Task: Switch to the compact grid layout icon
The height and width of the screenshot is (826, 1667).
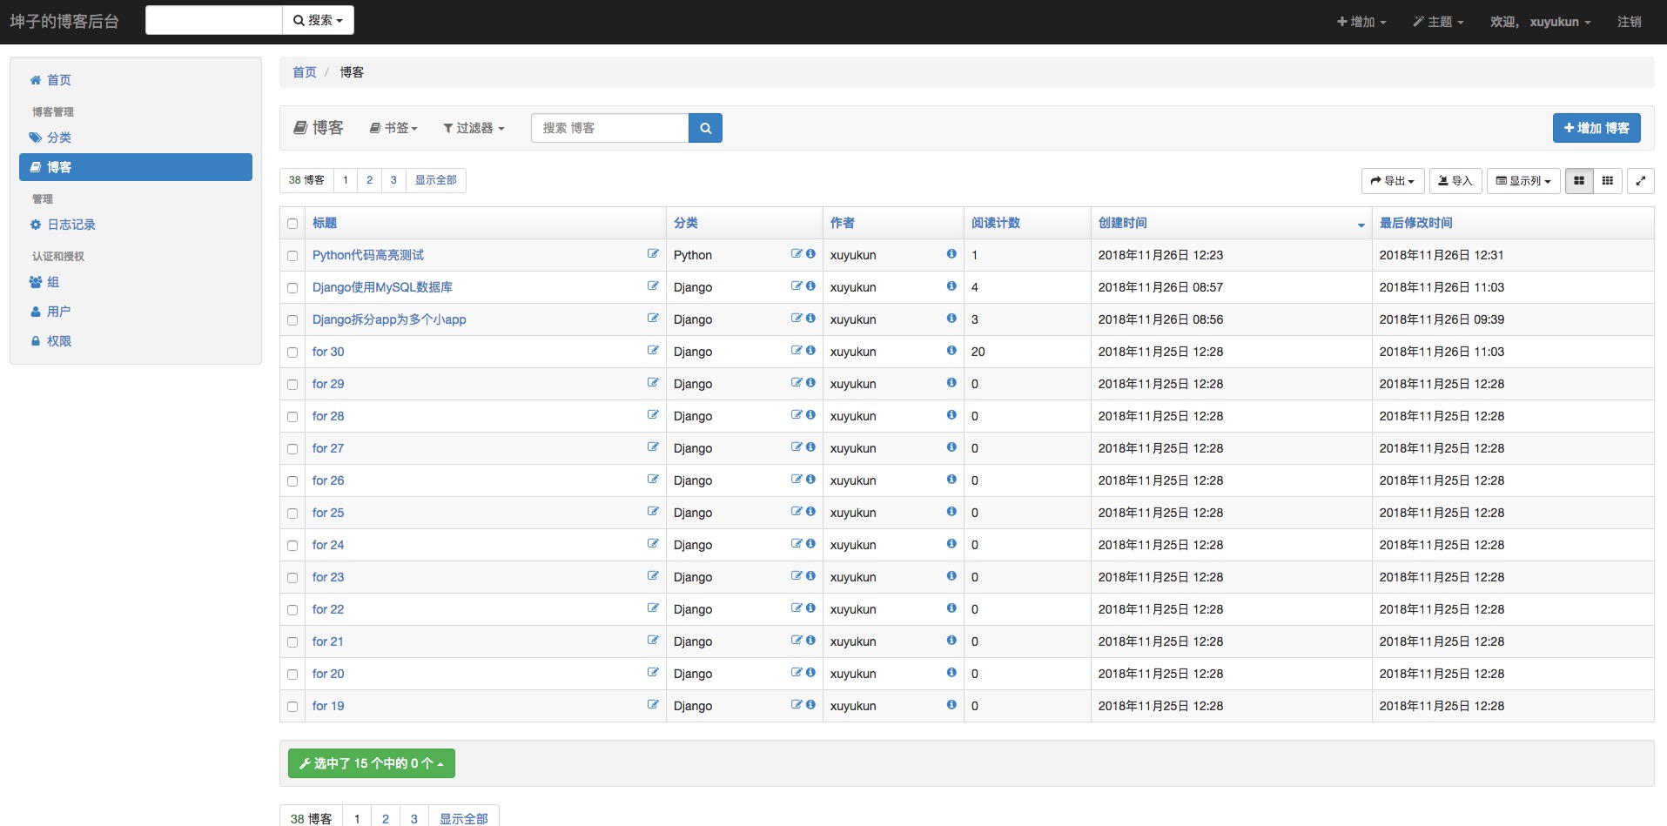Action: pyautogui.click(x=1608, y=181)
